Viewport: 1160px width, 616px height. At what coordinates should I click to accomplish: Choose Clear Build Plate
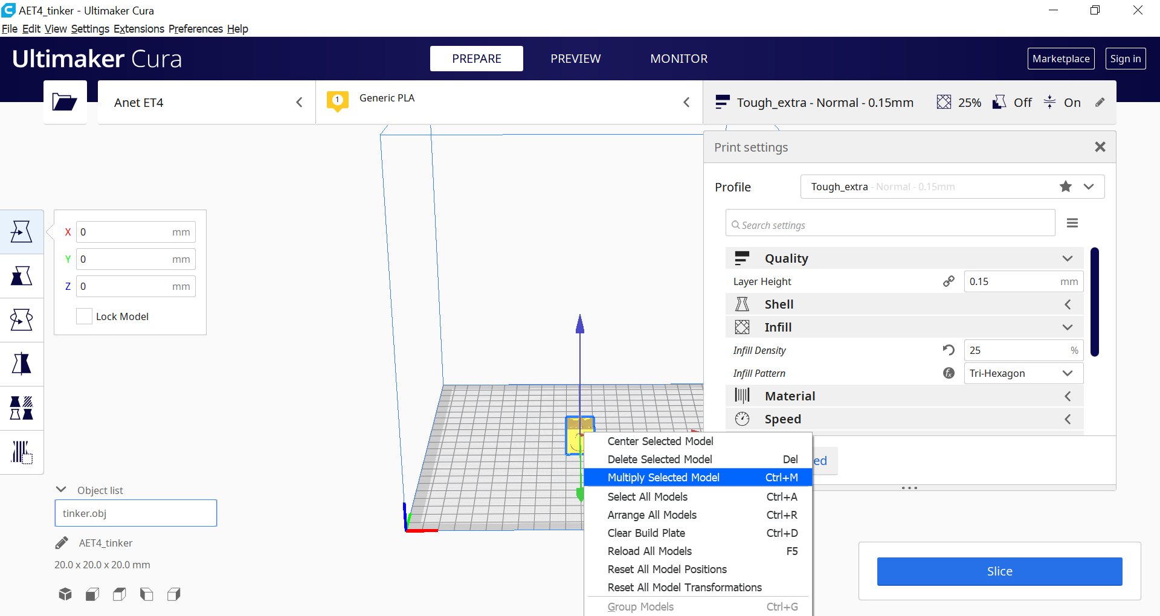698,533
